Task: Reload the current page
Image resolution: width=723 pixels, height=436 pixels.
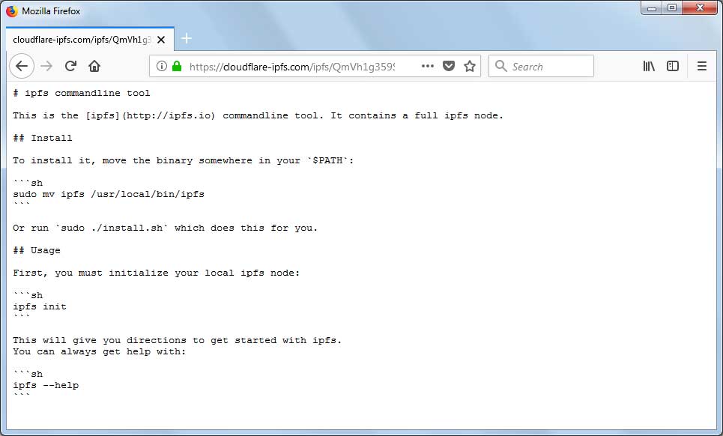Action: (70, 67)
